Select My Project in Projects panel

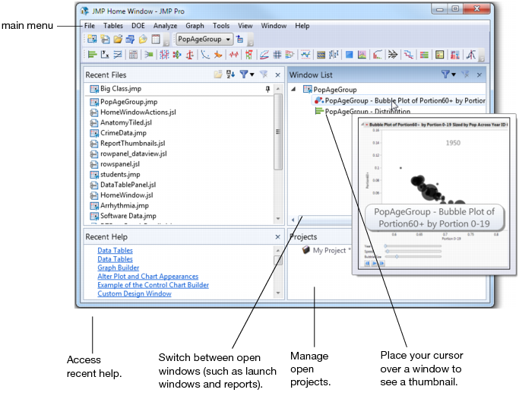tap(331, 250)
